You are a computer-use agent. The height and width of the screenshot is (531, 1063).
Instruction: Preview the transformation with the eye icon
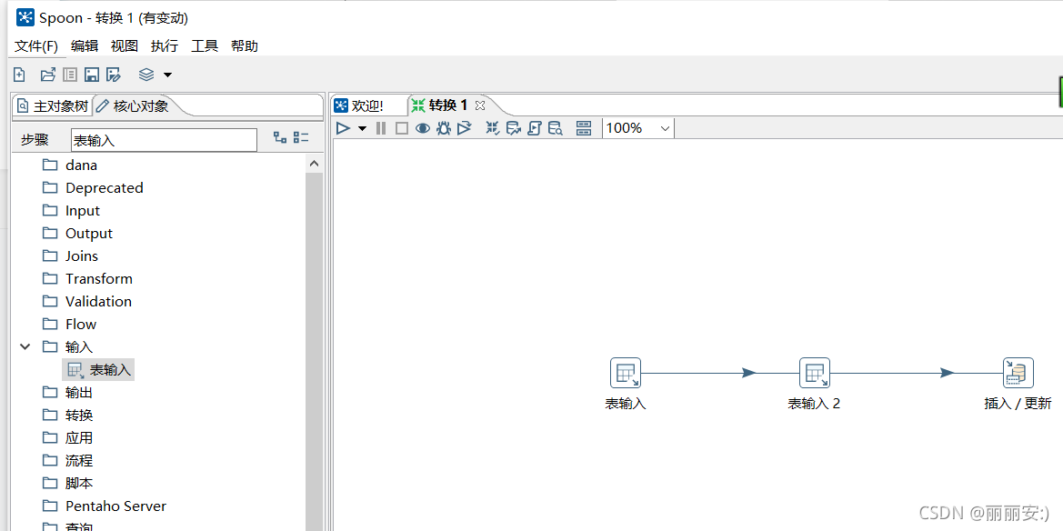[422, 127]
